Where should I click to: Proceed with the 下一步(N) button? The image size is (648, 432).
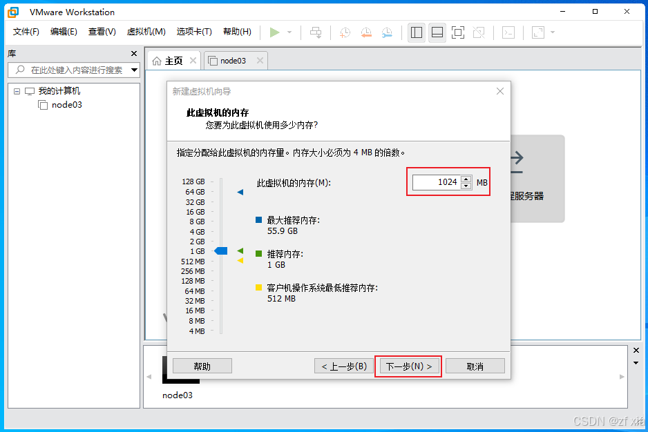click(408, 366)
